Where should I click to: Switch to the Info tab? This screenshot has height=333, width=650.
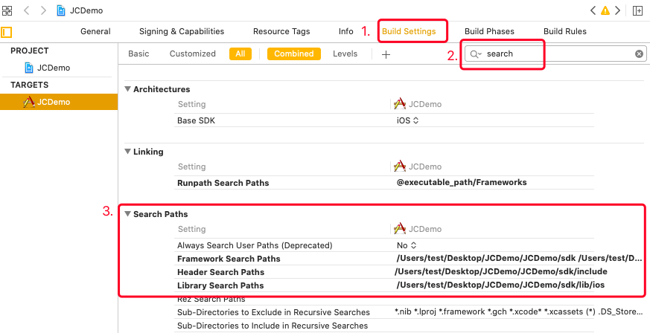pos(345,31)
